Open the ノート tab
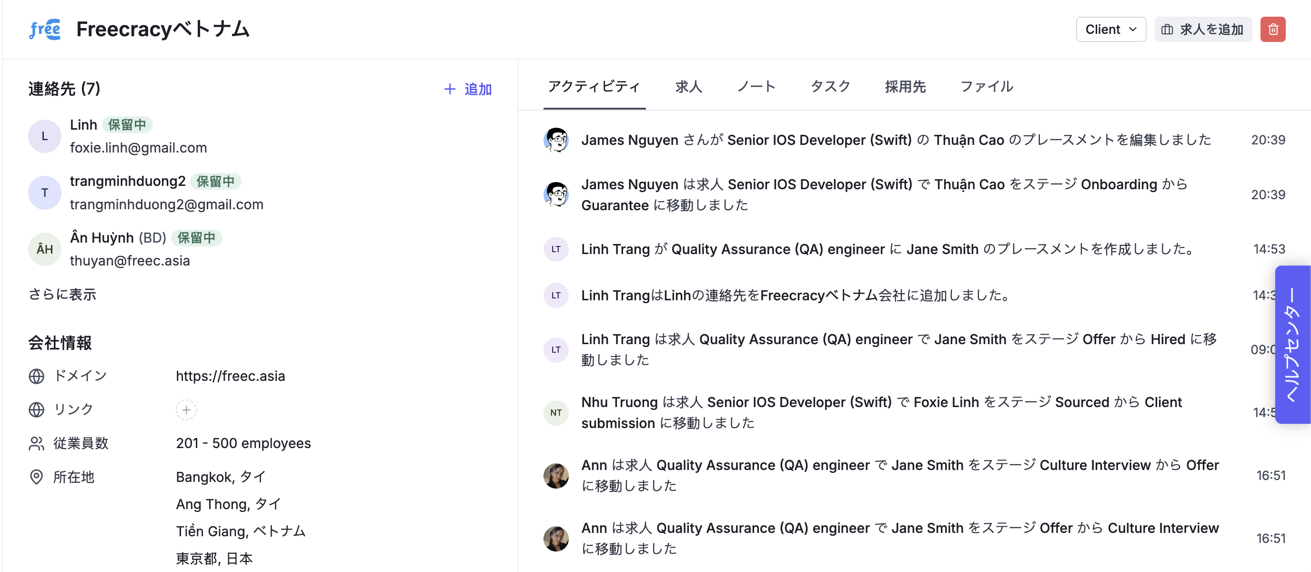 (x=756, y=87)
